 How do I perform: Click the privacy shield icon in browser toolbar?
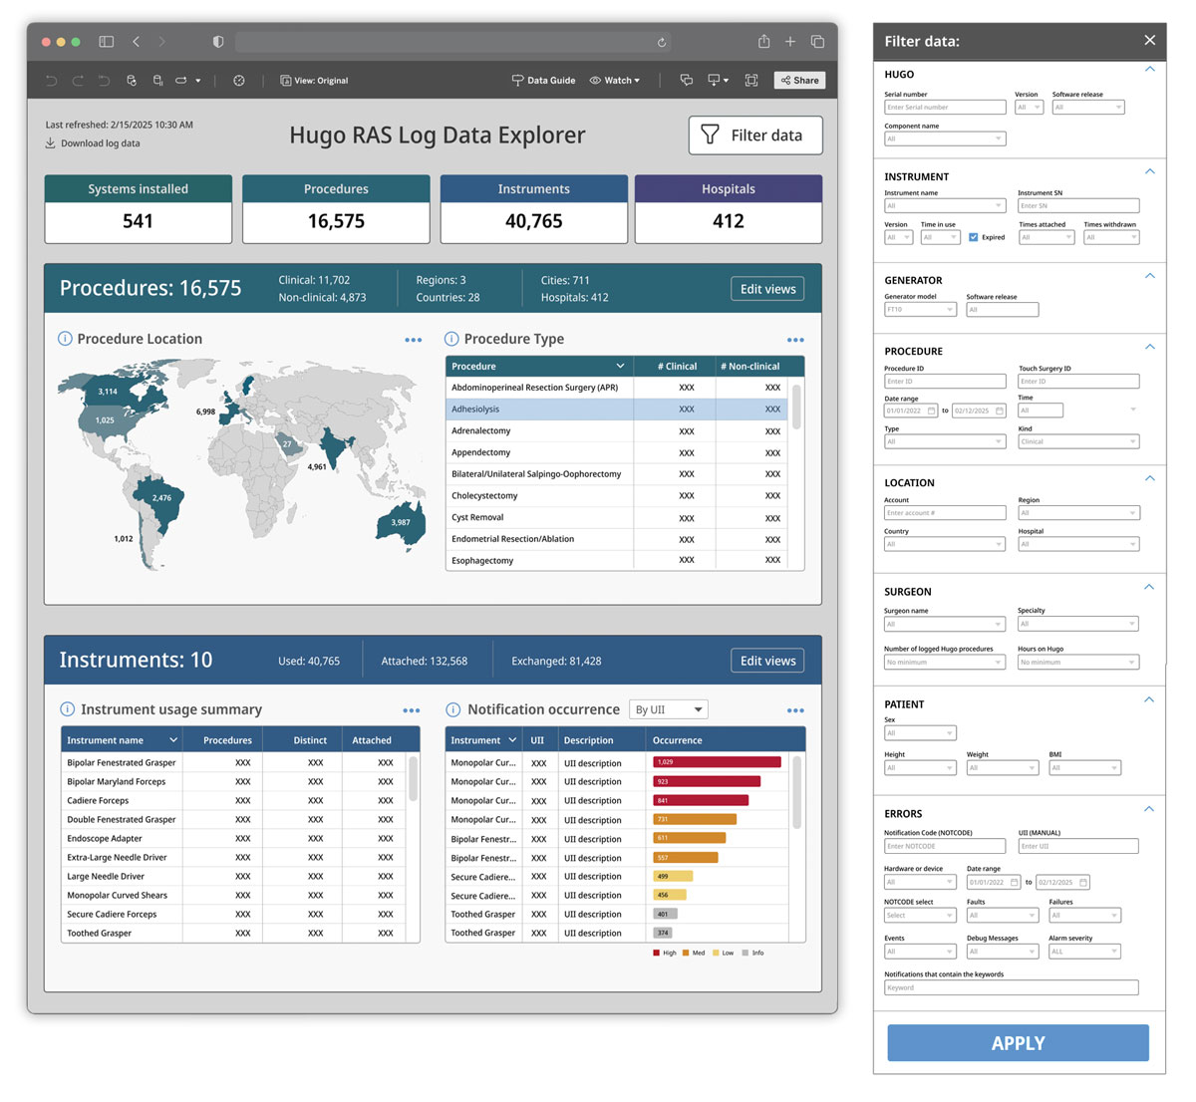pyautogui.click(x=218, y=42)
